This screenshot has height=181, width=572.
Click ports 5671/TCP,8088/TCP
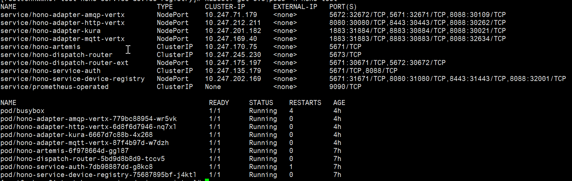[x=363, y=71]
